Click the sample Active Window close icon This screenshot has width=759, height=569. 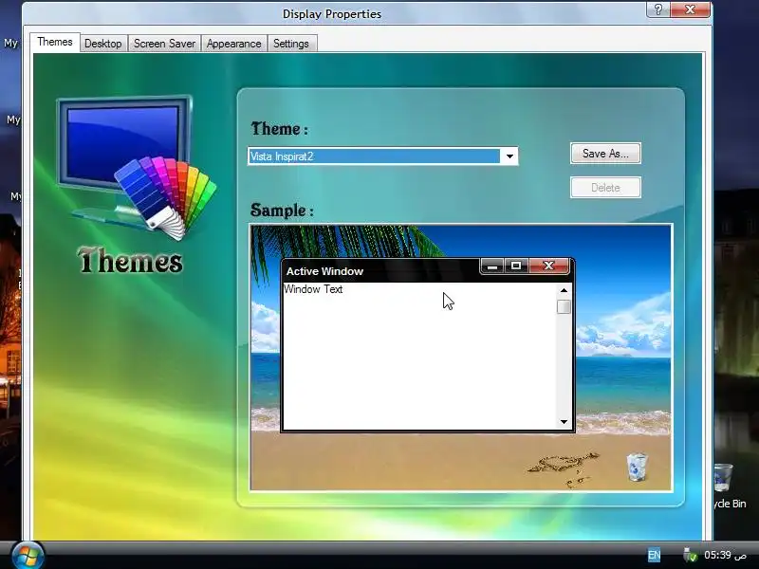pos(548,266)
